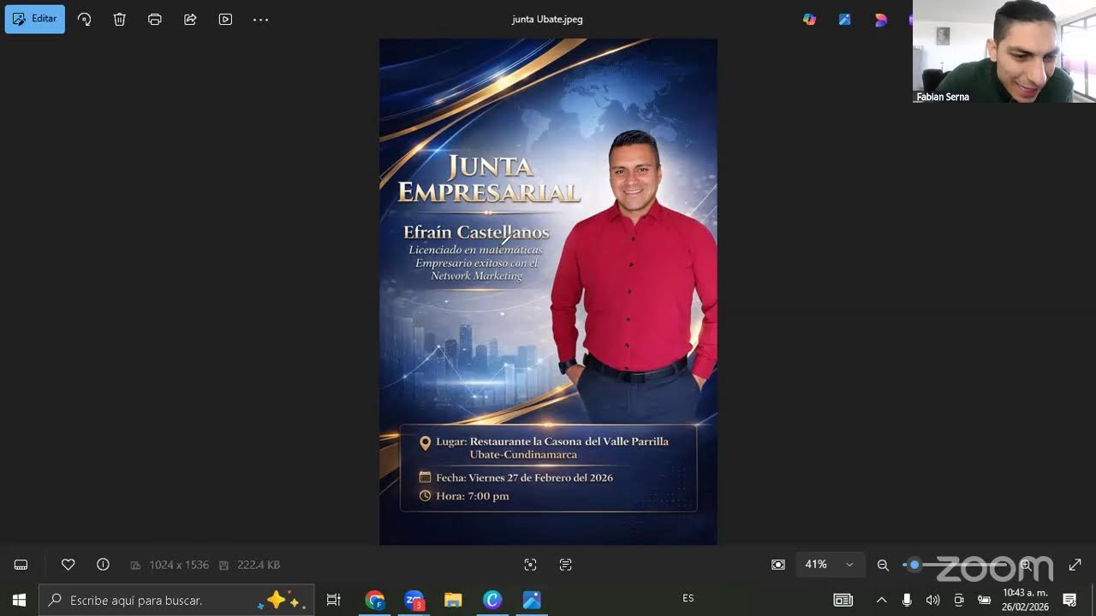Mark photo as favorite with heart icon
The image size is (1096, 616).
68,565
